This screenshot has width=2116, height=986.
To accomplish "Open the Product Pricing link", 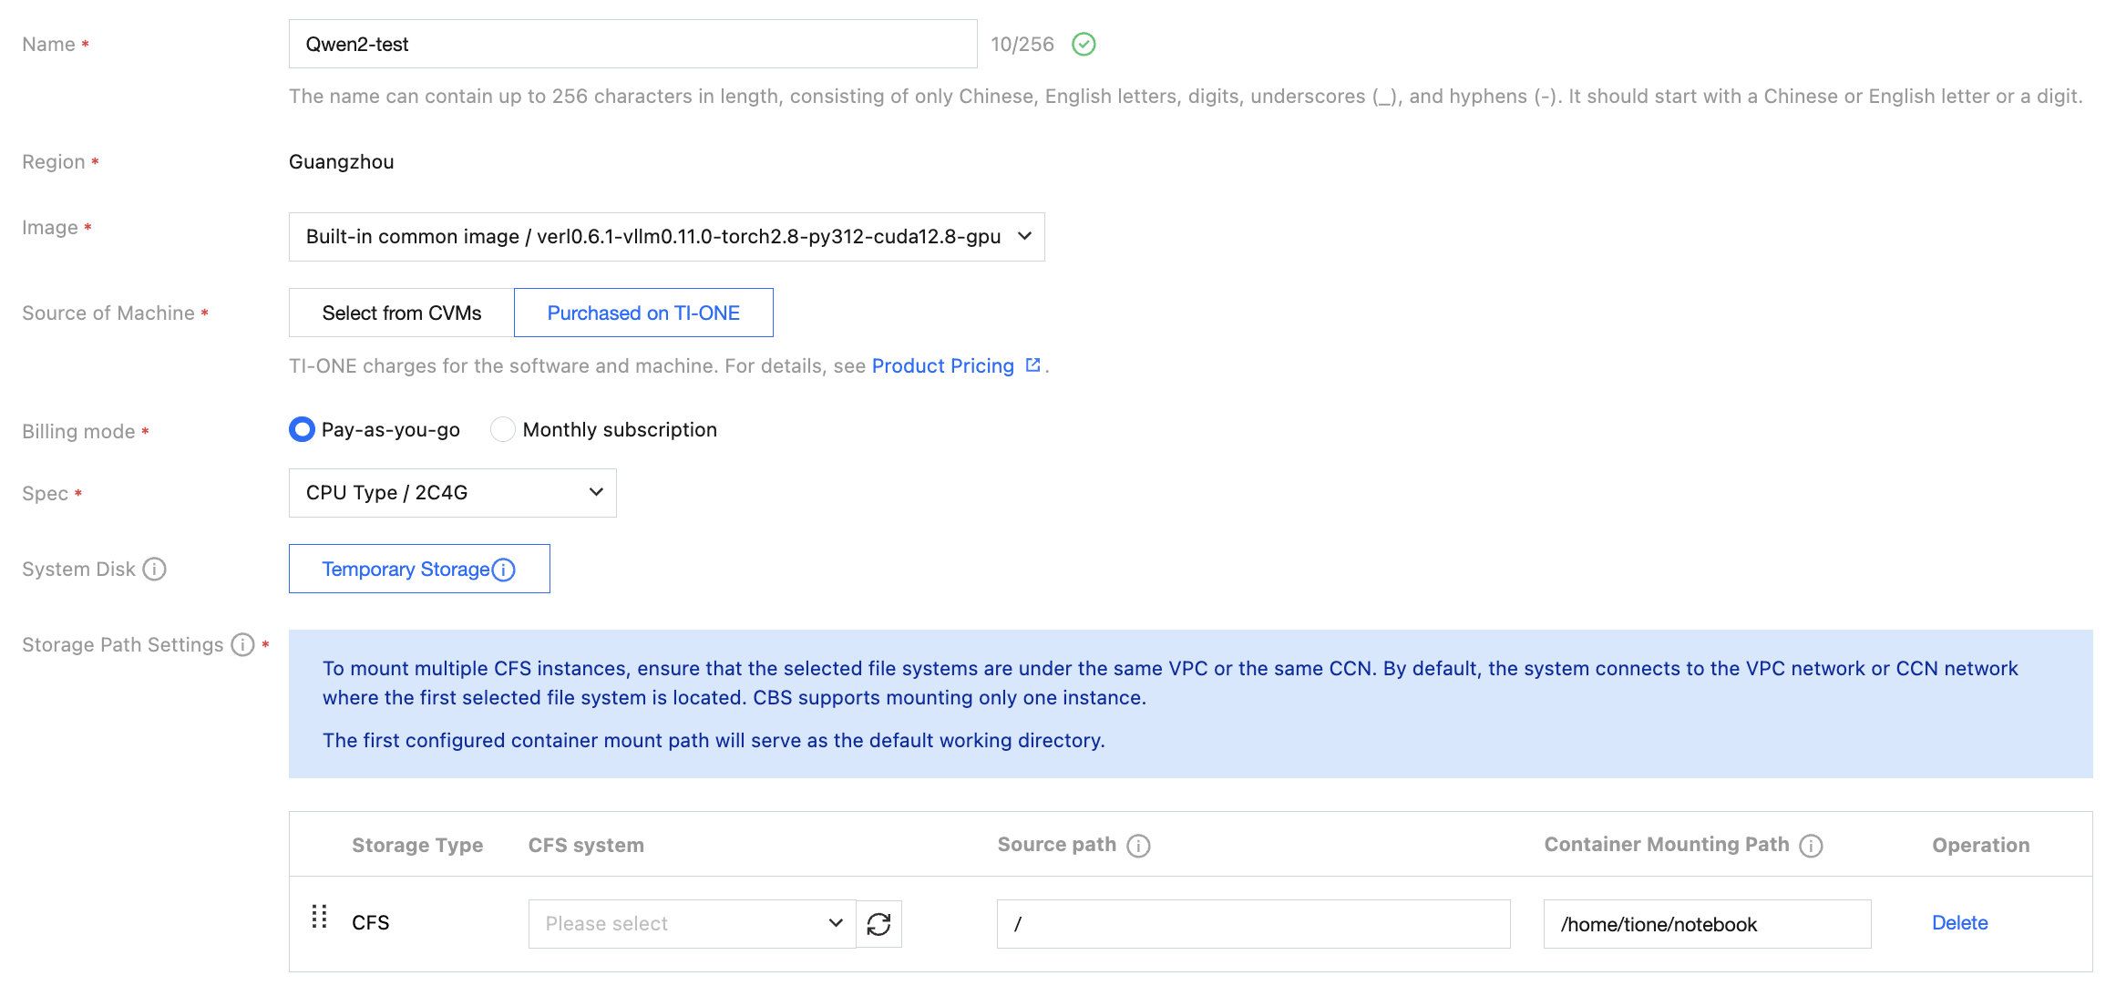I will (943, 365).
